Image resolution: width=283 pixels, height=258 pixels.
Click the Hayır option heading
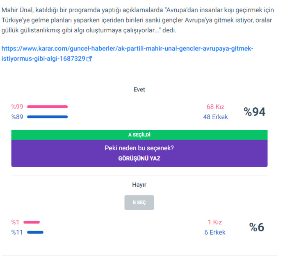pyautogui.click(x=139, y=185)
